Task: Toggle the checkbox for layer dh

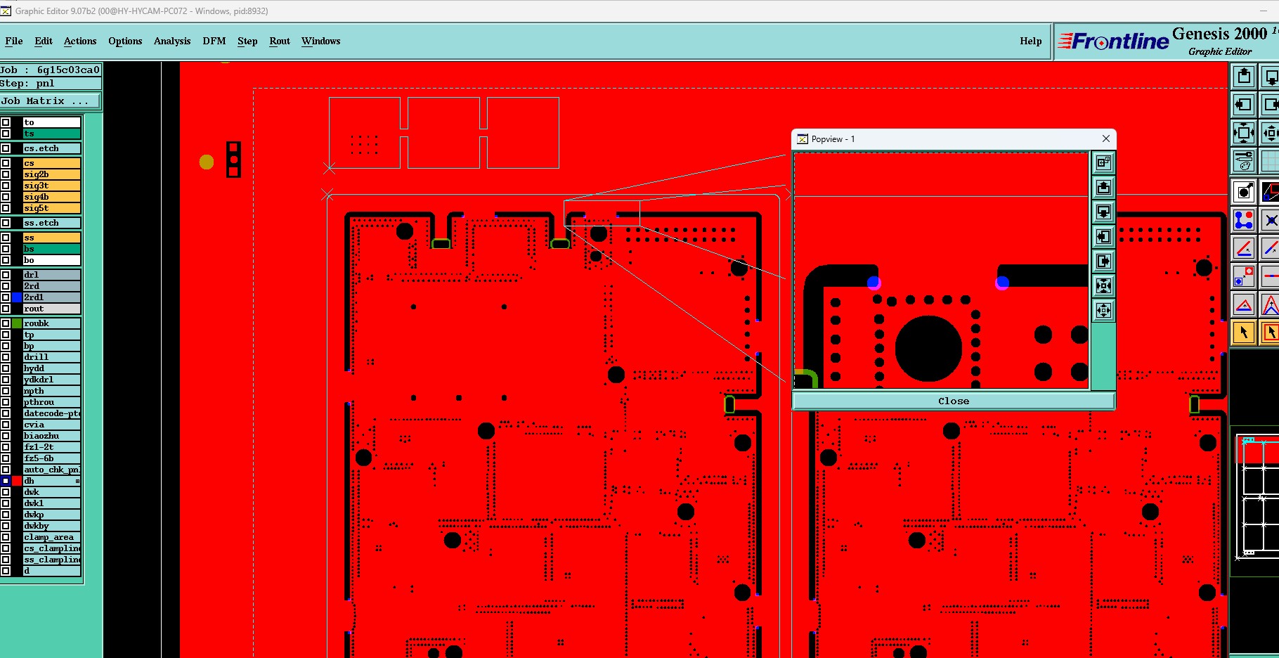Action: coord(6,481)
